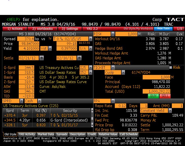Click the TED -319.0 value field
Screen dimensions: 185x146
[26, 96]
